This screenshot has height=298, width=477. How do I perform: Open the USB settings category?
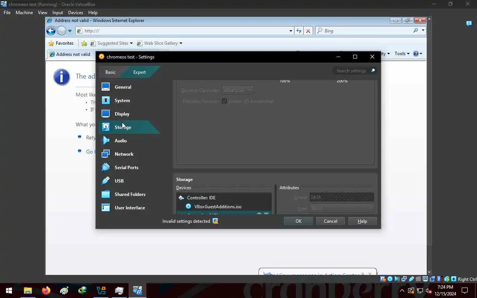click(119, 181)
